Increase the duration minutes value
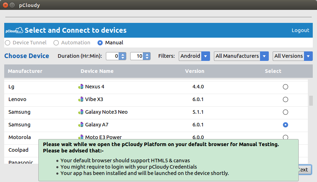Viewport: 317px width, 182px height. [147, 54]
